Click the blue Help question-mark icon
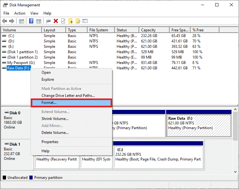239x189 pixels. click(x=31, y=21)
